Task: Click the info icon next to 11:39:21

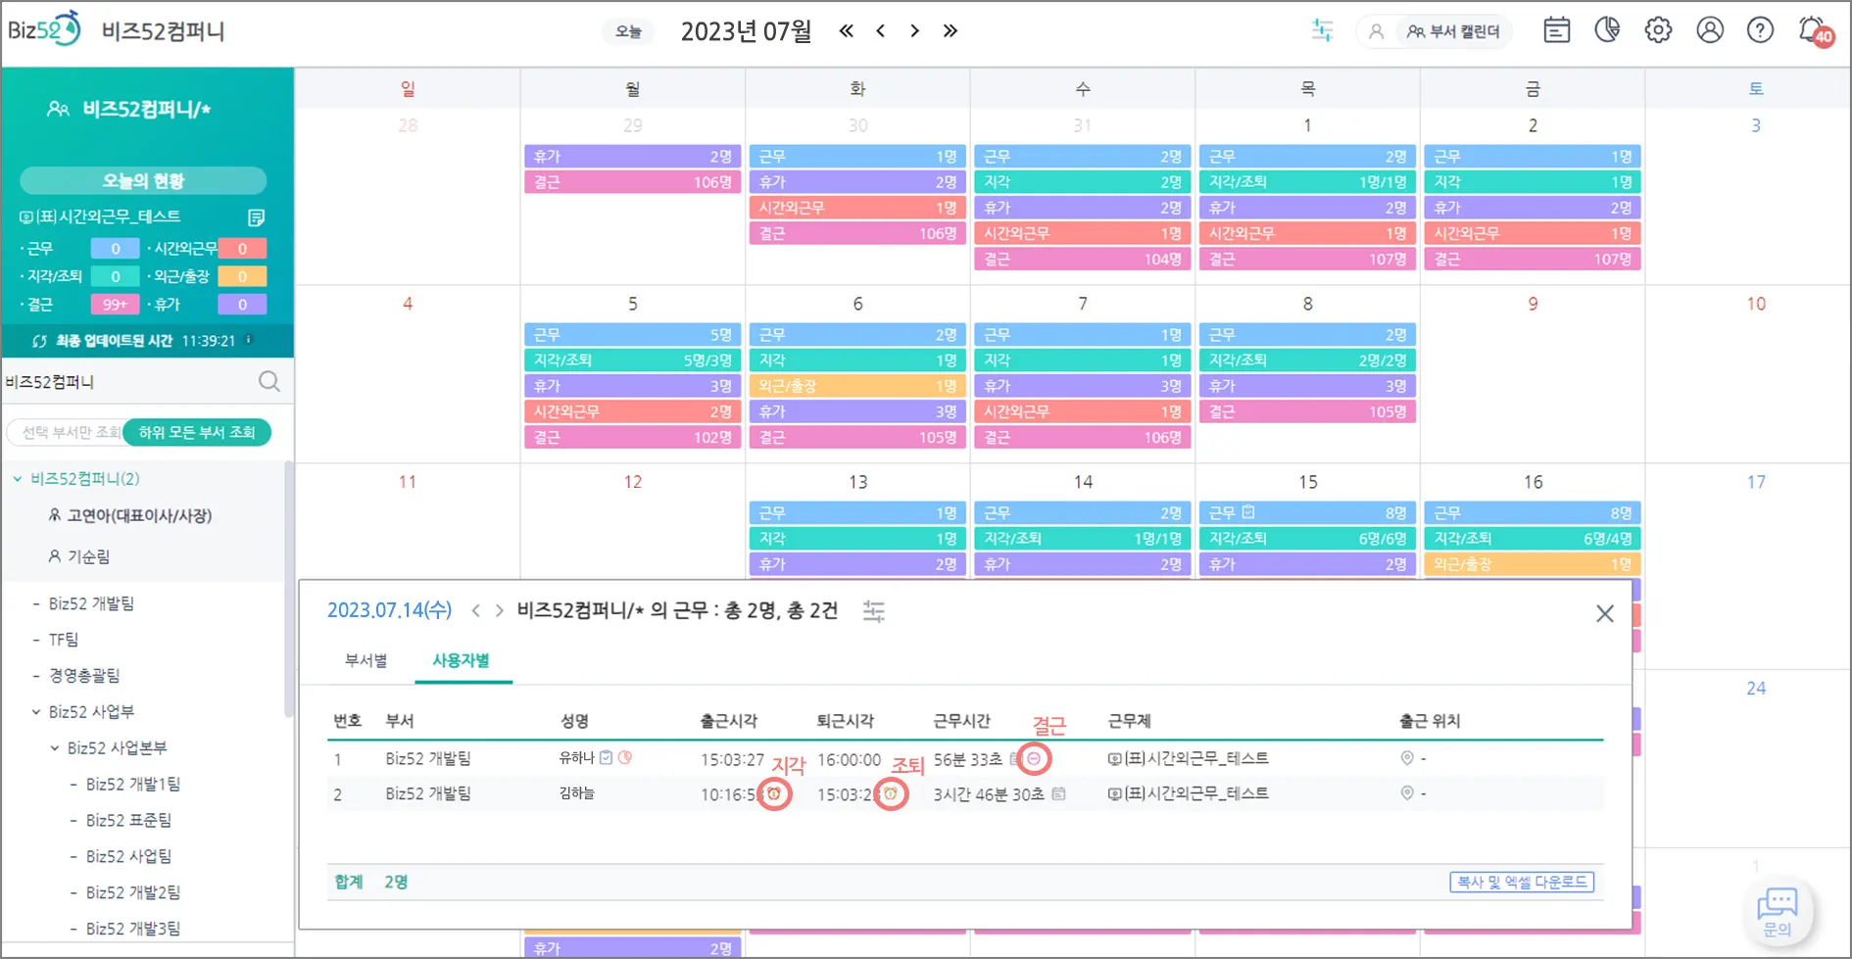Action: click(249, 340)
